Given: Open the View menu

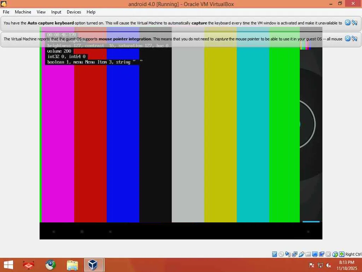Looking at the screenshot, I should coord(41,12).
